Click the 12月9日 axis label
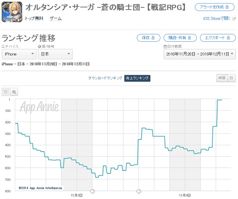Screen dimensions: 238x199 (x=185, y=195)
